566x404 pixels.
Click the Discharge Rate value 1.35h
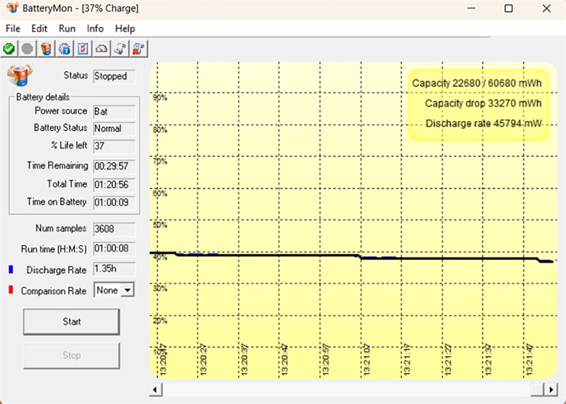pos(114,269)
